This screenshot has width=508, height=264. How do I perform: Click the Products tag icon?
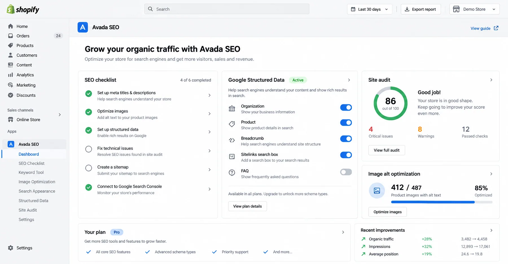[x=10, y=45]
